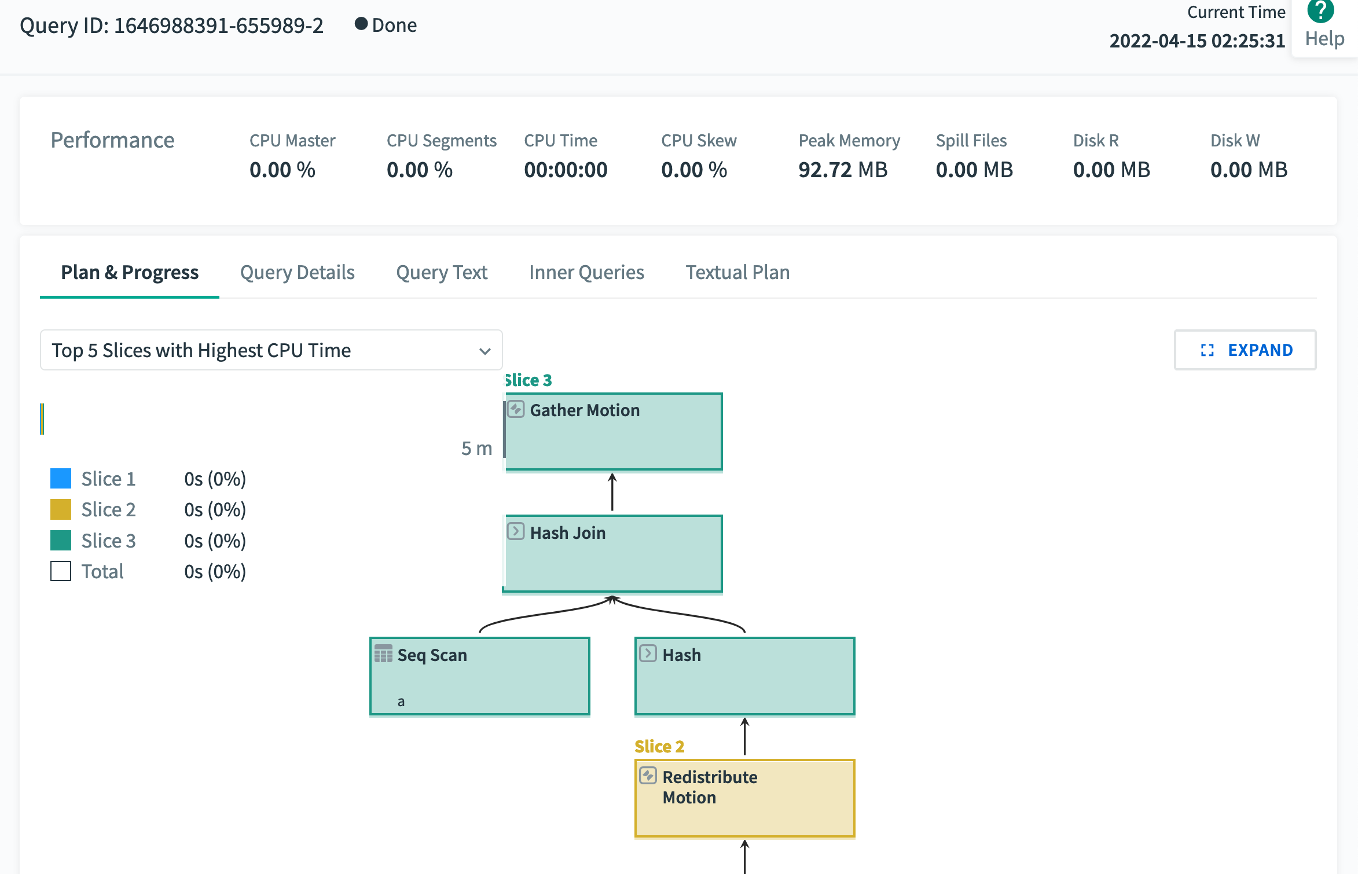
Task: Click the Query ID 1646988391-655989-2 text
Action: pyautogui.click(x=172, y=25)
